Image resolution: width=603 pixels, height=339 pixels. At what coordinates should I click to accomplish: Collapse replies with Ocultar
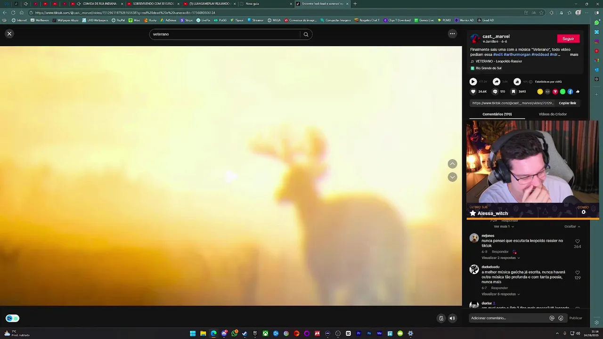[x=572, y=226]
